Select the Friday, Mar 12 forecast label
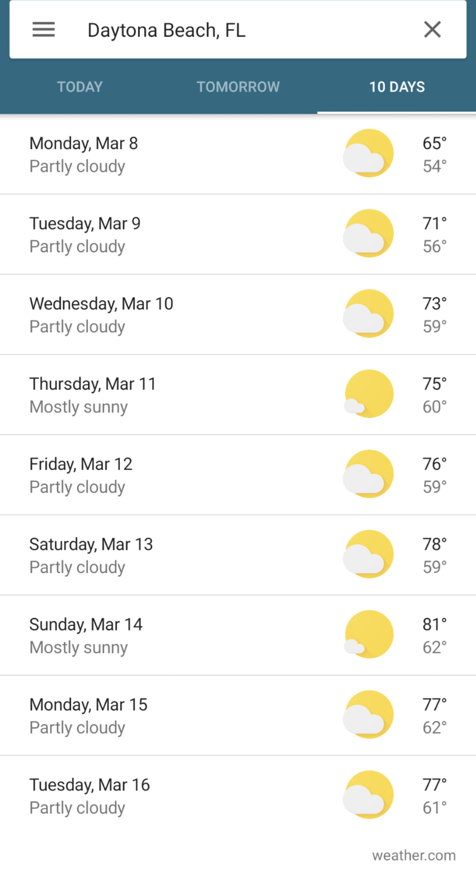The width and height of the screenshot is (476, 877). (x=81, y=464)
